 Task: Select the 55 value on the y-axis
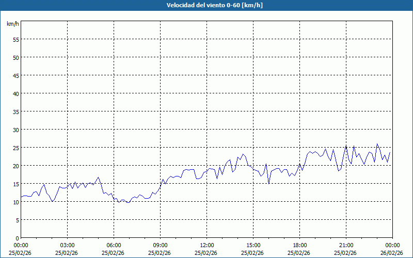pyautogui.click(x=15, y=39)
